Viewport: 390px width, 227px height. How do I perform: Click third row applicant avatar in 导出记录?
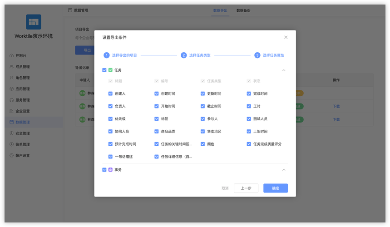[82, 119]
